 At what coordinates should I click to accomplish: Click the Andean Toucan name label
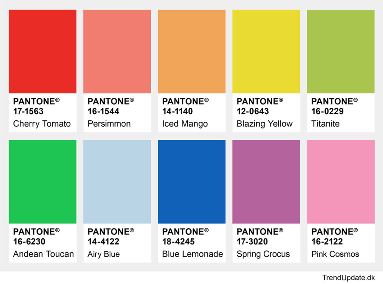43,254
